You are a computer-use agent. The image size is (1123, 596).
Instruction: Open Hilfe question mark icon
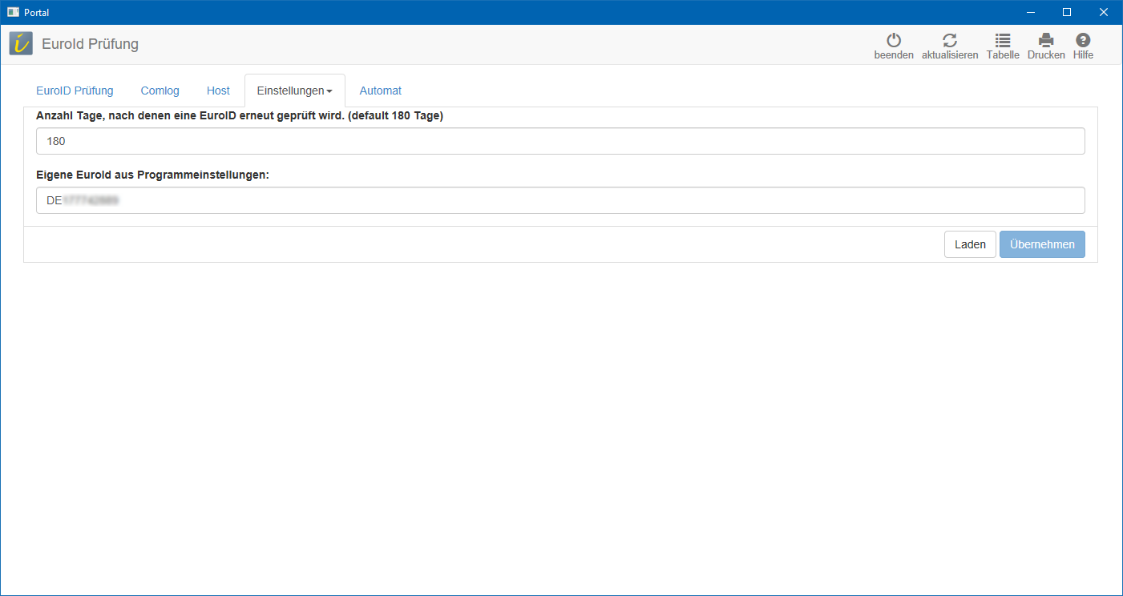pos(1083,41)
